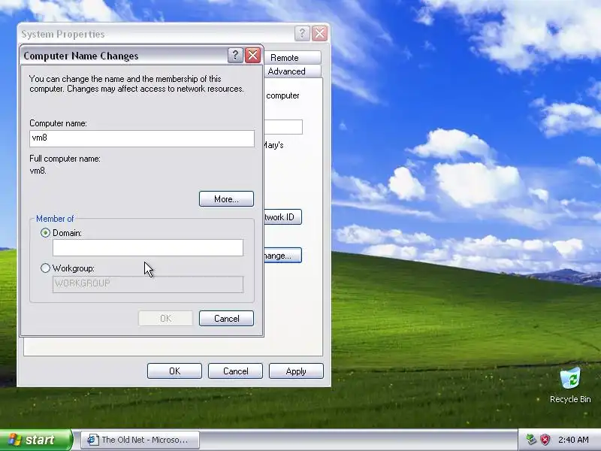The image size is (601, 451).
Task: Click the Change... button in System Properties
Action: pos(283,256)
